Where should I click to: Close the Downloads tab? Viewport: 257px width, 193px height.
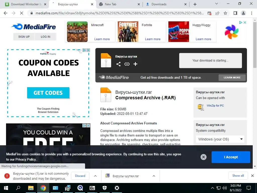[x=185, y=4]
